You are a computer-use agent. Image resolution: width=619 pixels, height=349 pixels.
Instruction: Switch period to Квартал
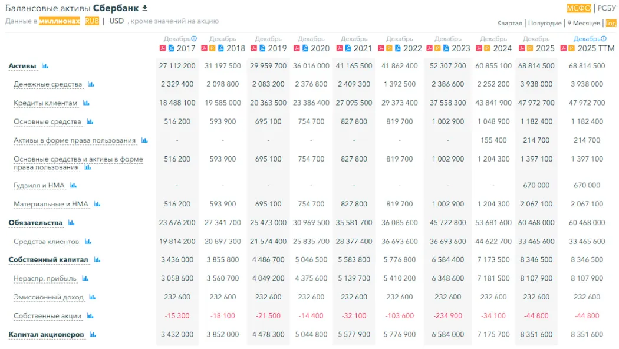(509, 24)
